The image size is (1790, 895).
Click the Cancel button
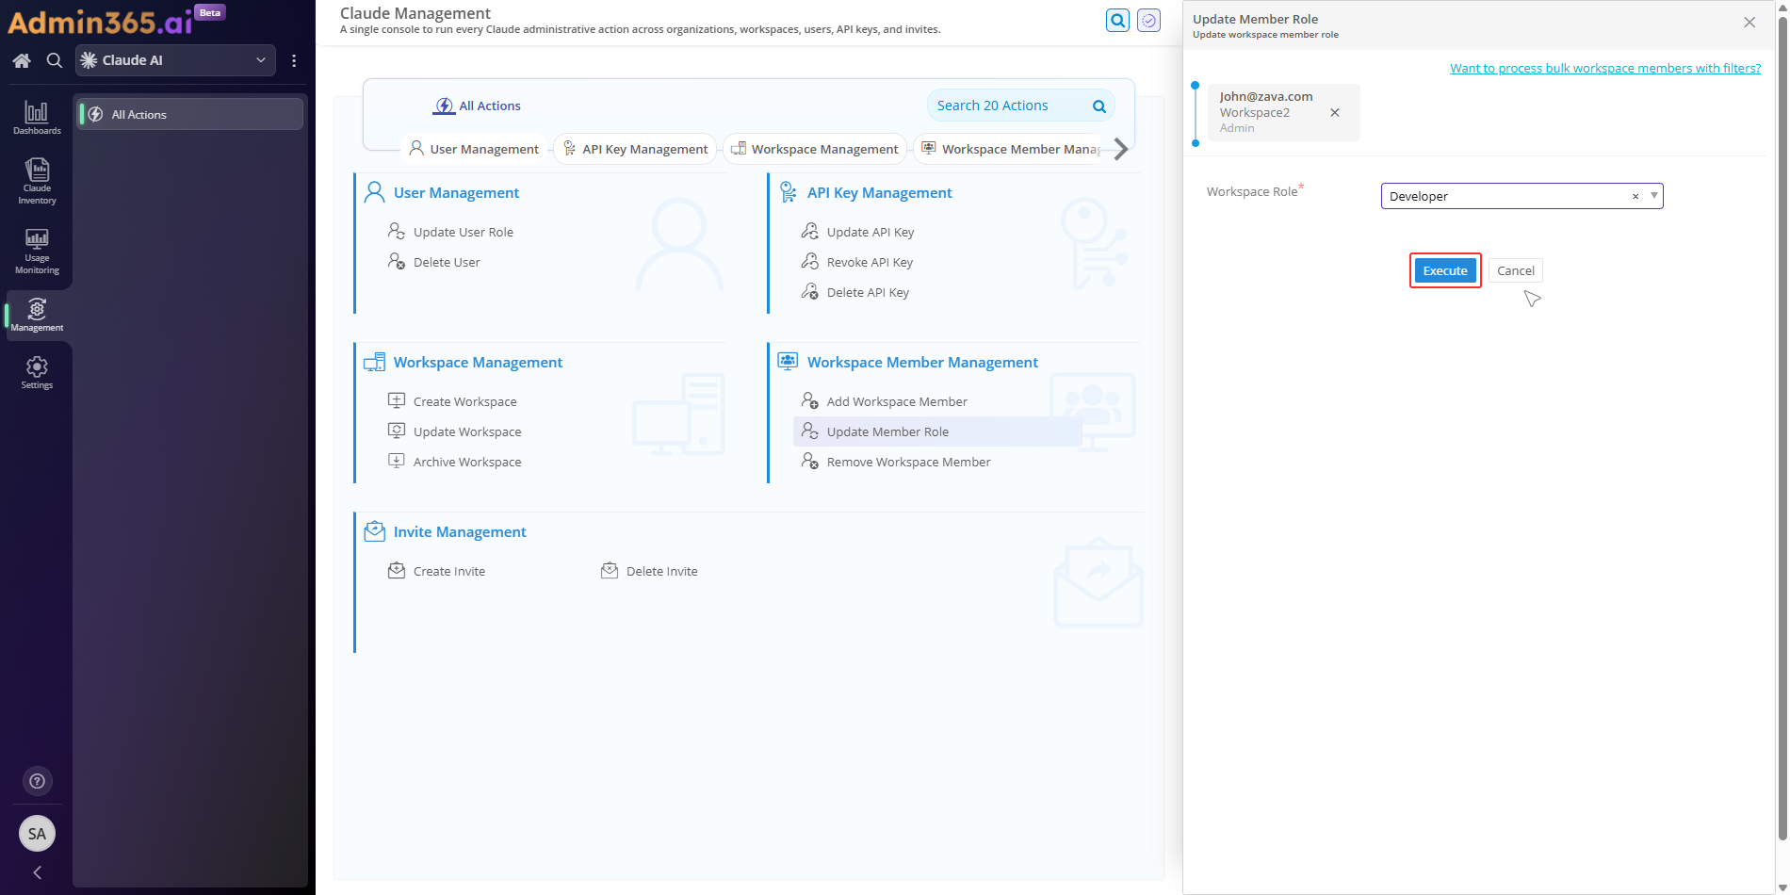pos(1515,270)
